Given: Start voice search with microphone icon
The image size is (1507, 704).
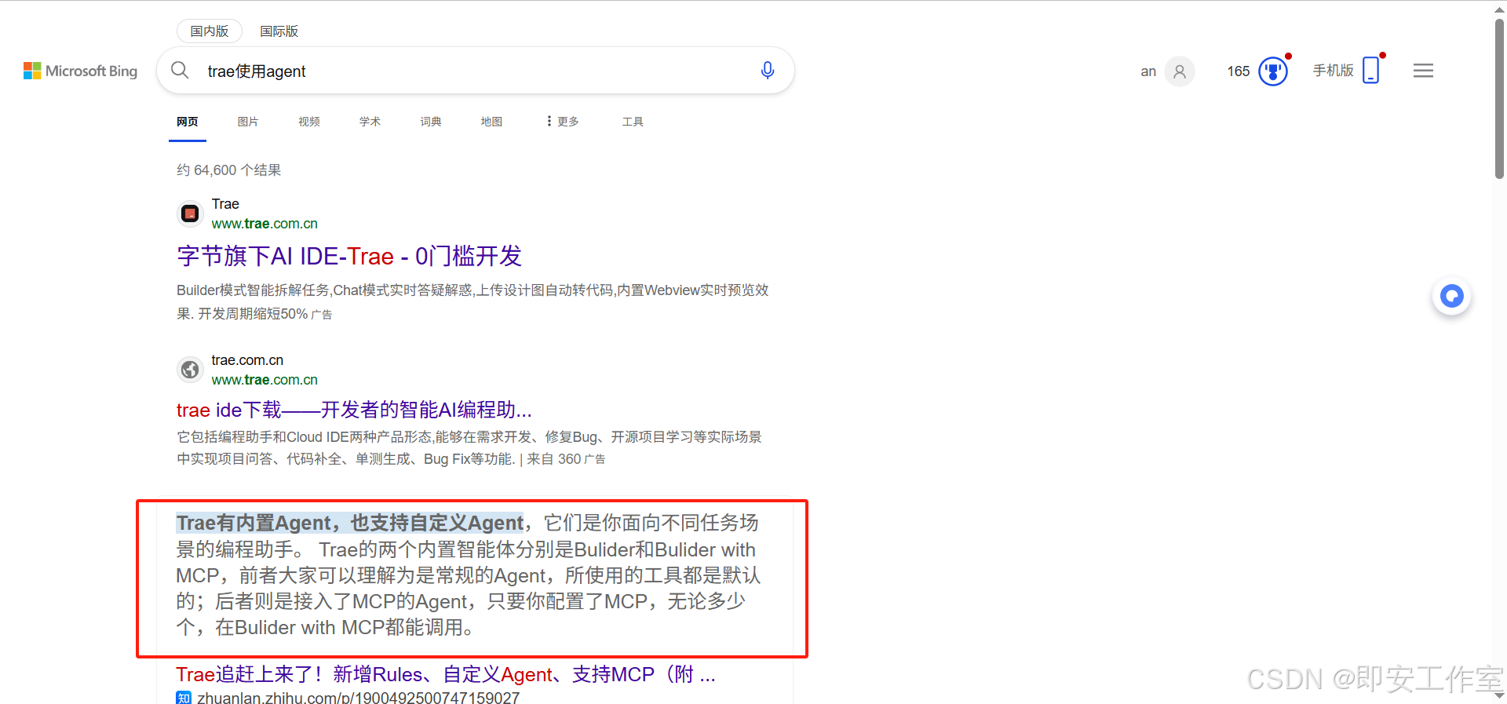Looking at the screenshot, I should click(x=768, y=71).
